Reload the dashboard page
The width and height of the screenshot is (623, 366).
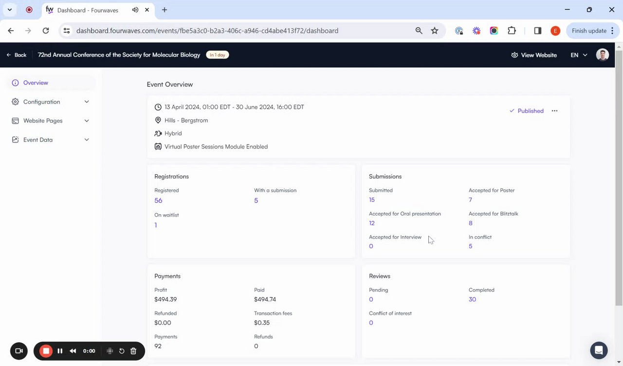(x=46, y=31)
